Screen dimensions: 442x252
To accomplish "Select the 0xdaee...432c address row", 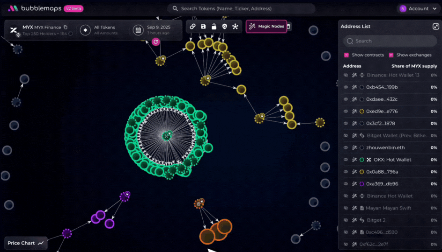I will (390, 99).
